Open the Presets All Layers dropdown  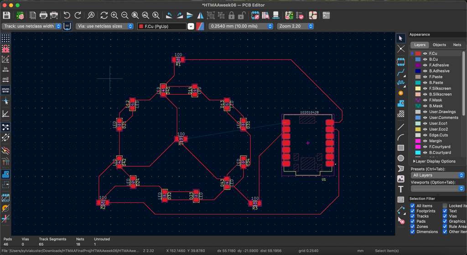438,175
